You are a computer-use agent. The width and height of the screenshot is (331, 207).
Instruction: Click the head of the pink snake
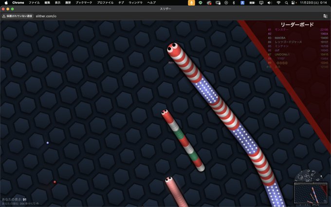coord(169,180)
